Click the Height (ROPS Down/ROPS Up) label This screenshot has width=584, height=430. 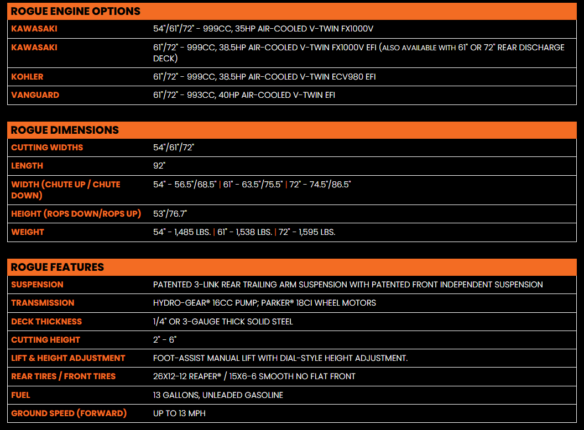tap(76, 214)
